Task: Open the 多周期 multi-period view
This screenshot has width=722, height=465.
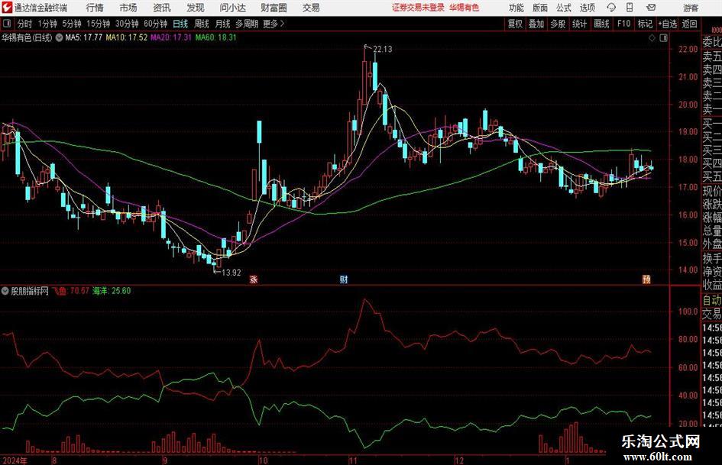Action: click(x=248, y=24)
